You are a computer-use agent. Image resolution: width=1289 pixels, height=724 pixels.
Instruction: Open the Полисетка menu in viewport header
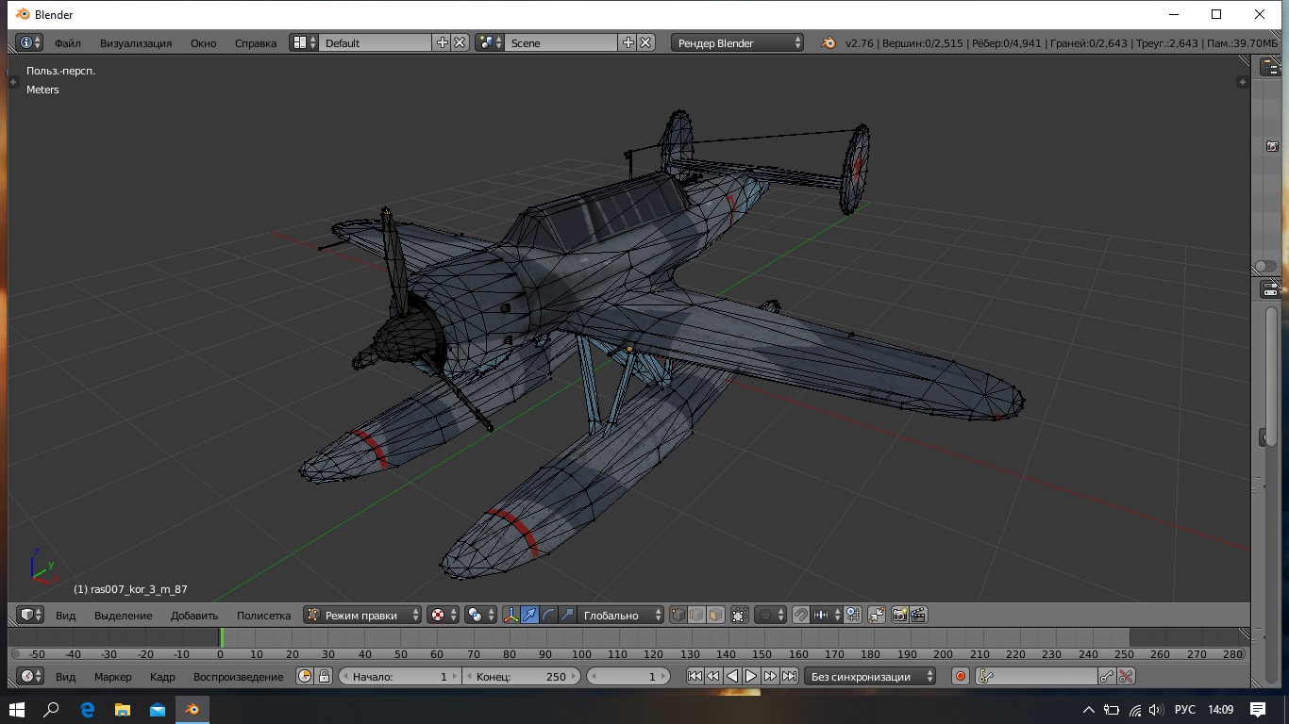click(x=263, y=615)
